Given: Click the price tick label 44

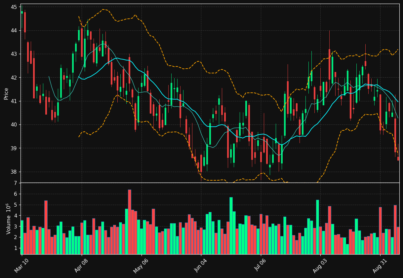Looking at the screenshot, I should (14, 30).
